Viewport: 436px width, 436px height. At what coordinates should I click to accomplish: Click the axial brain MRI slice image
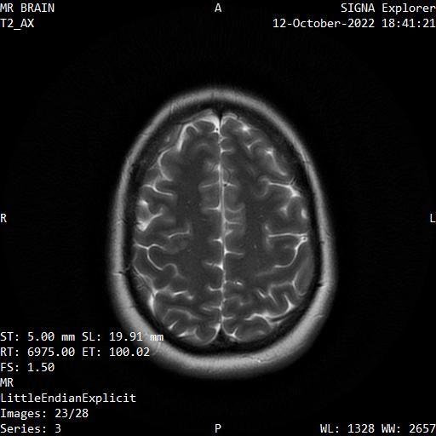coord(221,232)
